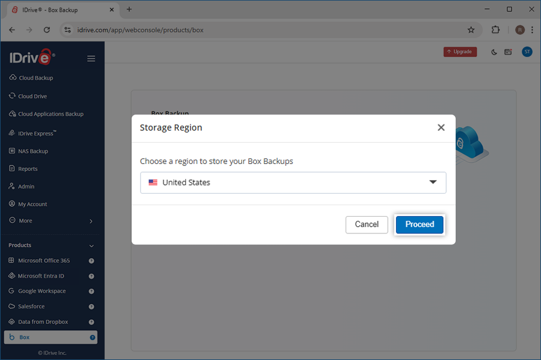The image size is (541, 360).
Task: Go back in browser
Action: [12, 30]
